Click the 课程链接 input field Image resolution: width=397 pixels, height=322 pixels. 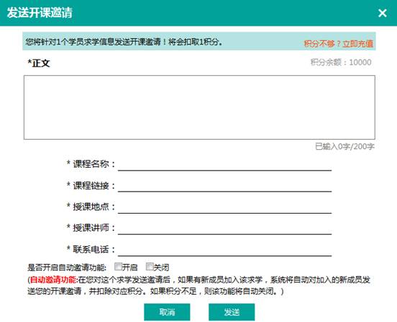coord(225,186)
